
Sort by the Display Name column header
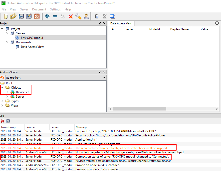(179, 29)
